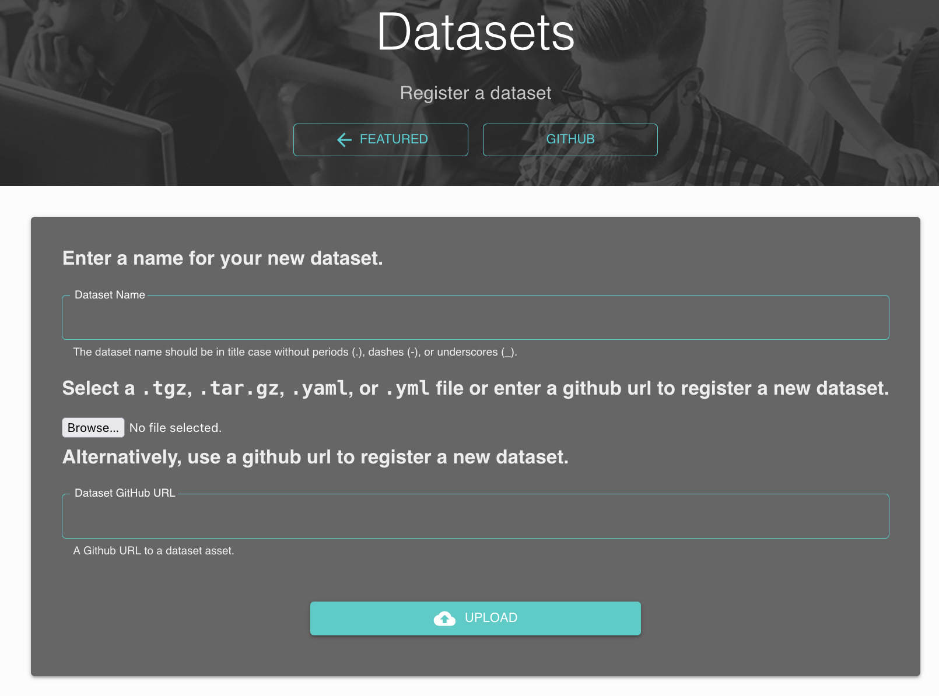Click the Register a dataset subtitle

(475, 93)
